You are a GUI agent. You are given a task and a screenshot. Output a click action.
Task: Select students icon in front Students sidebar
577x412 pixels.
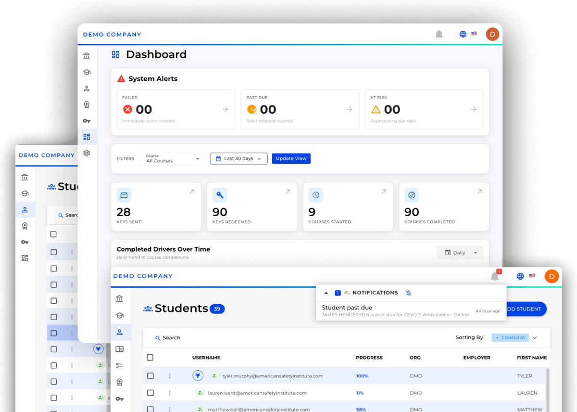tap(120, 332)
